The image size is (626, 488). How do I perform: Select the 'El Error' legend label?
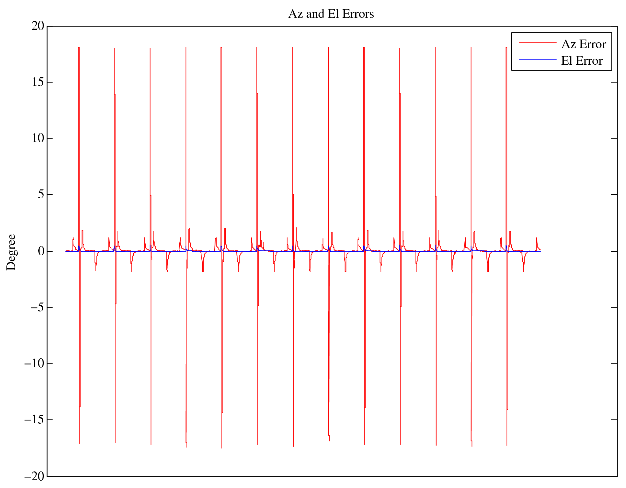582,61
